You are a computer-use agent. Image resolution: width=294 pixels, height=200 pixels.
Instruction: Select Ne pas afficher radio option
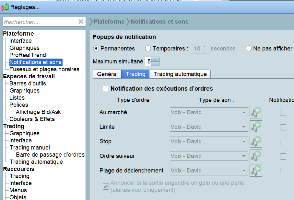(249, 49)
